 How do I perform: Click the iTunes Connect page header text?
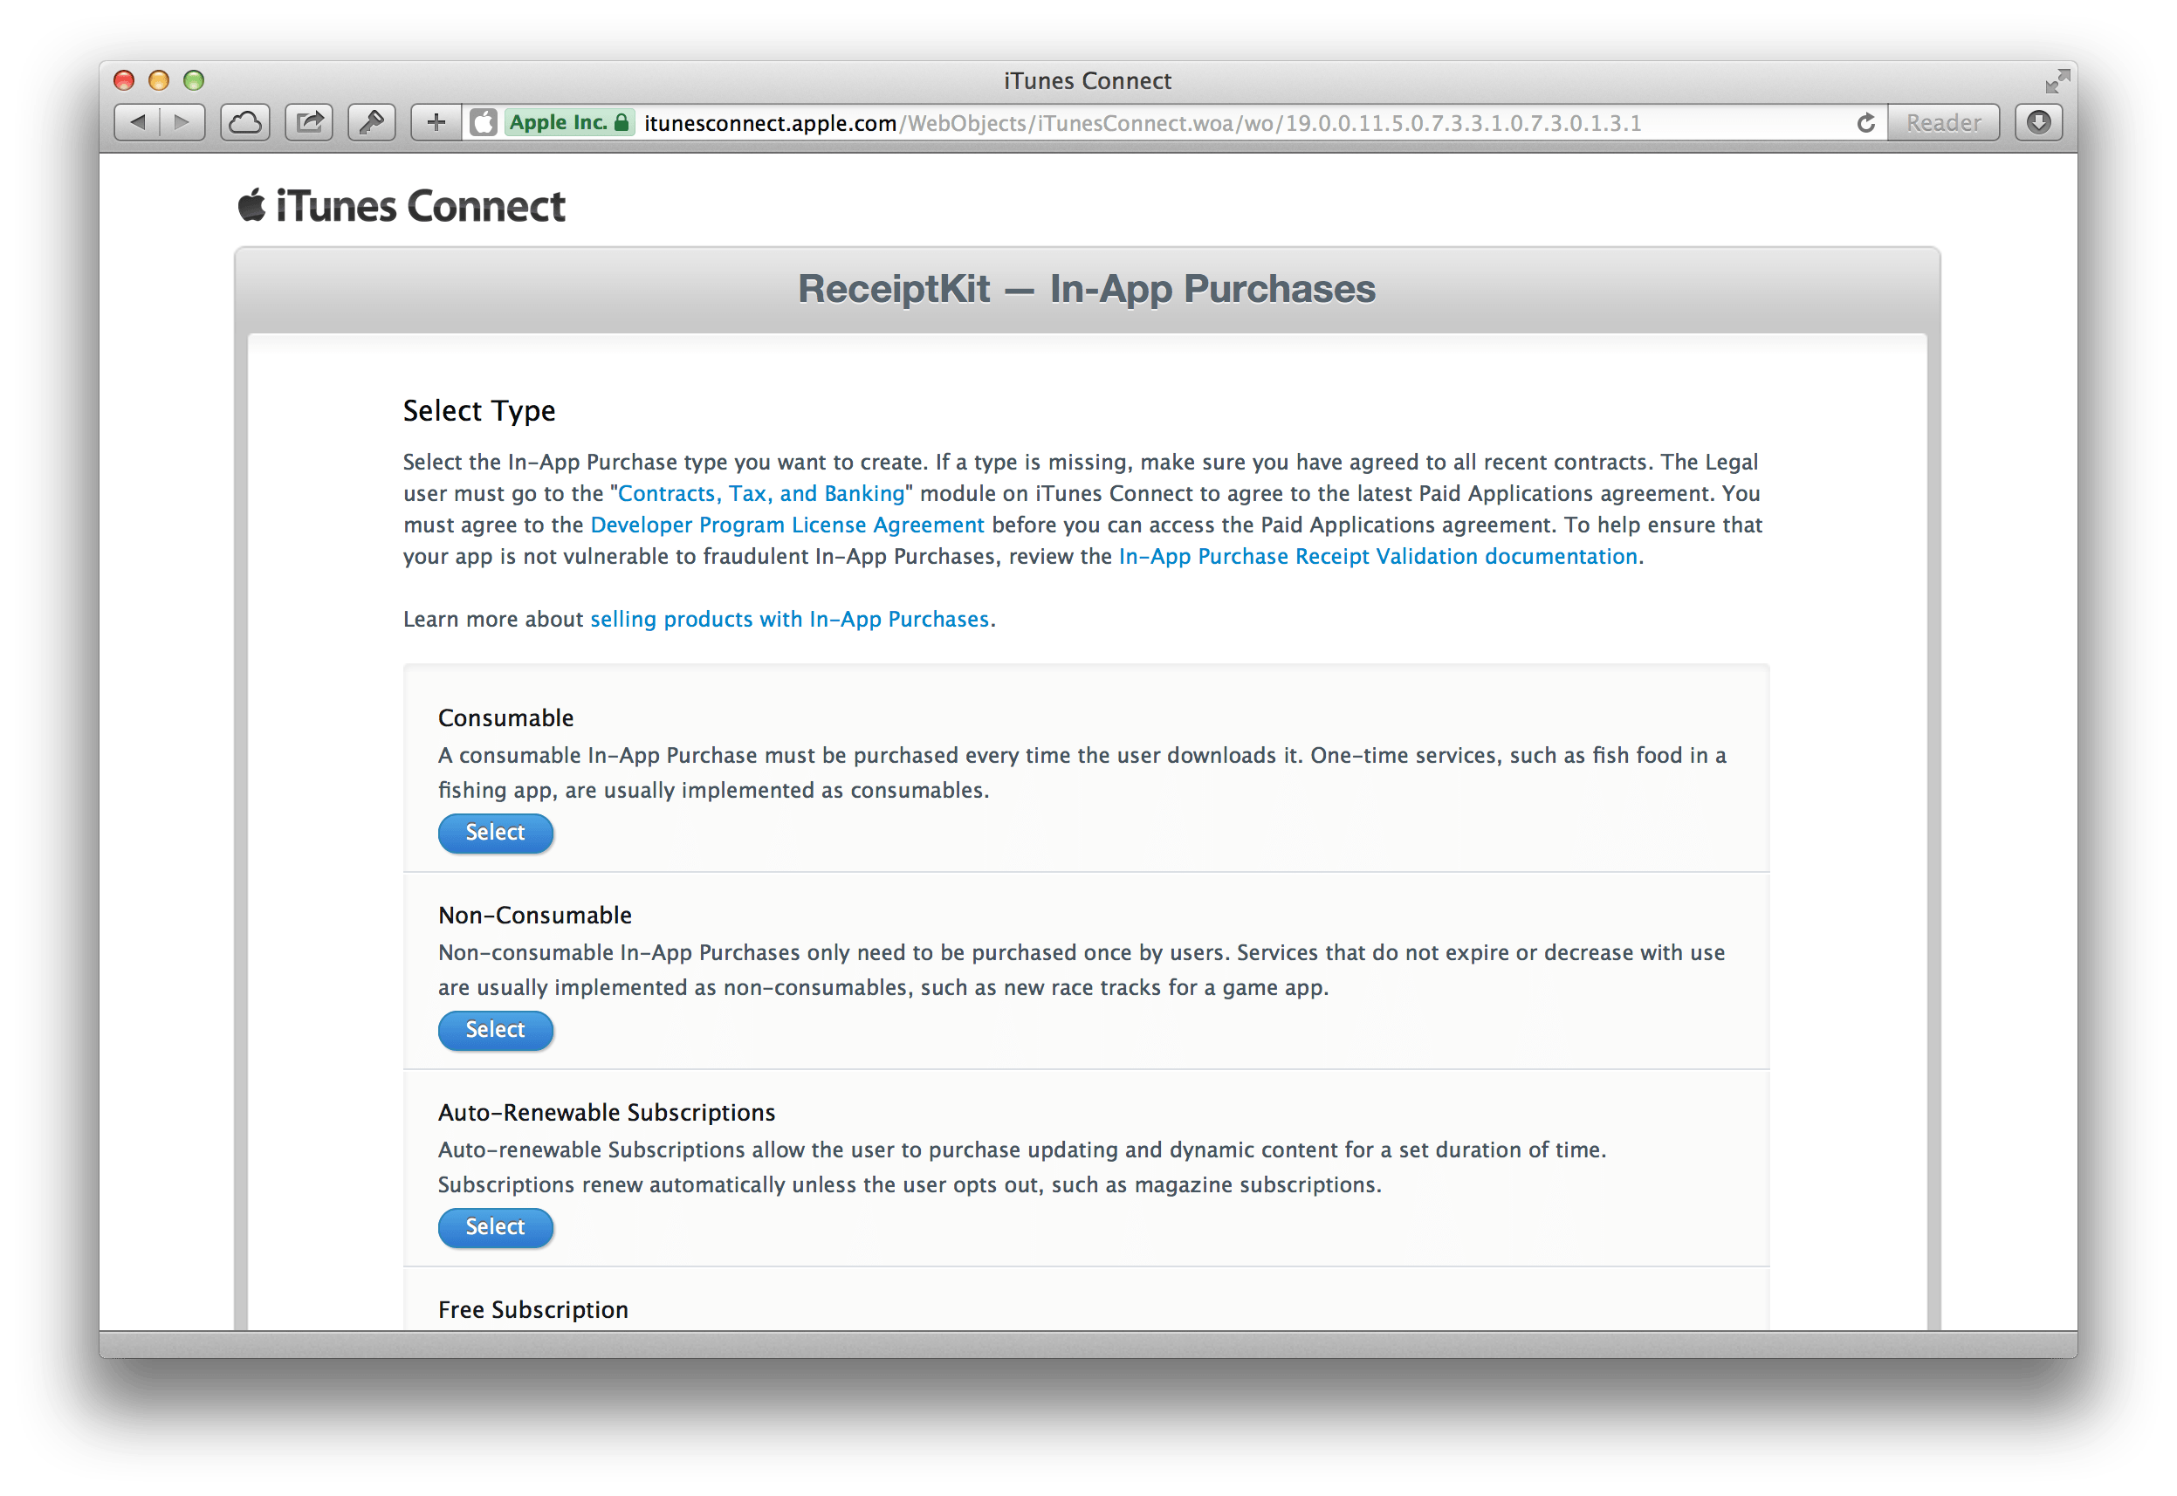(x=420, y=205)
